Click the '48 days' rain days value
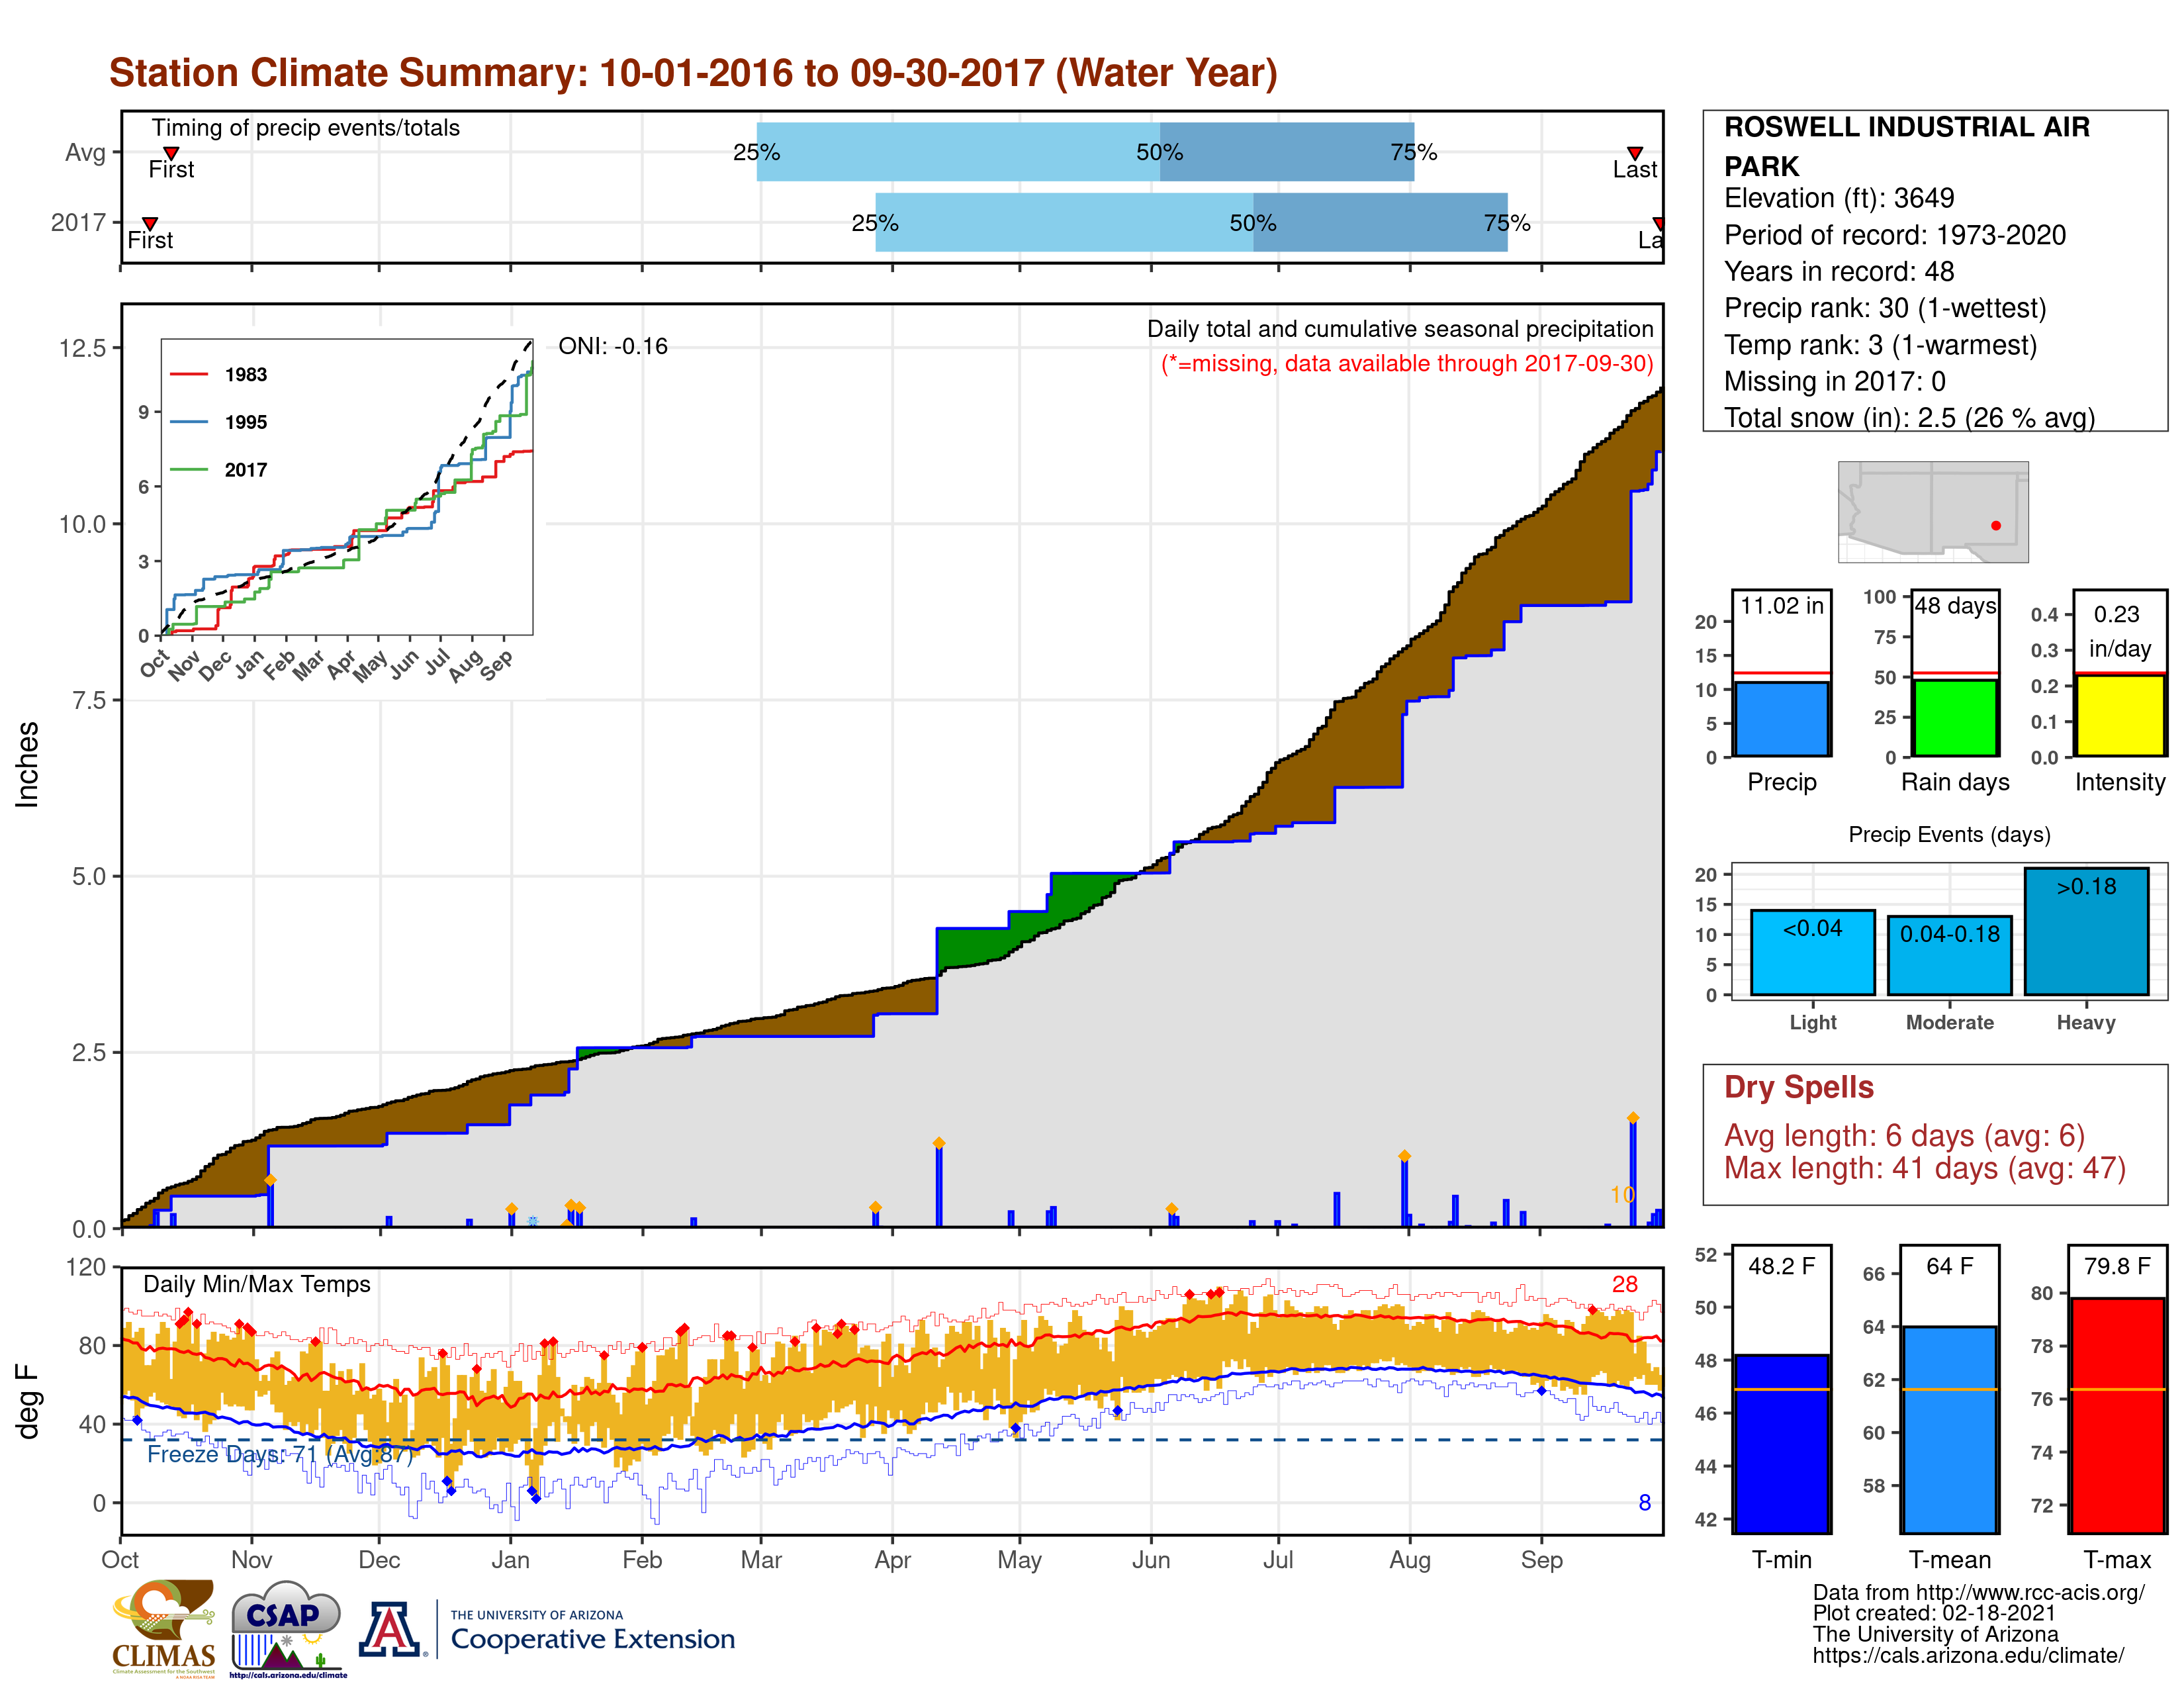The width and height of the screenshot is (2184, 1688). click(x=1956, y=606)
